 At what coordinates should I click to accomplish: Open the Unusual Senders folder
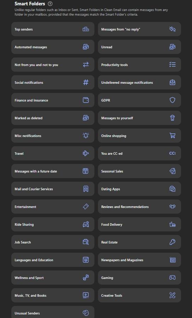[x=53, y=312]
